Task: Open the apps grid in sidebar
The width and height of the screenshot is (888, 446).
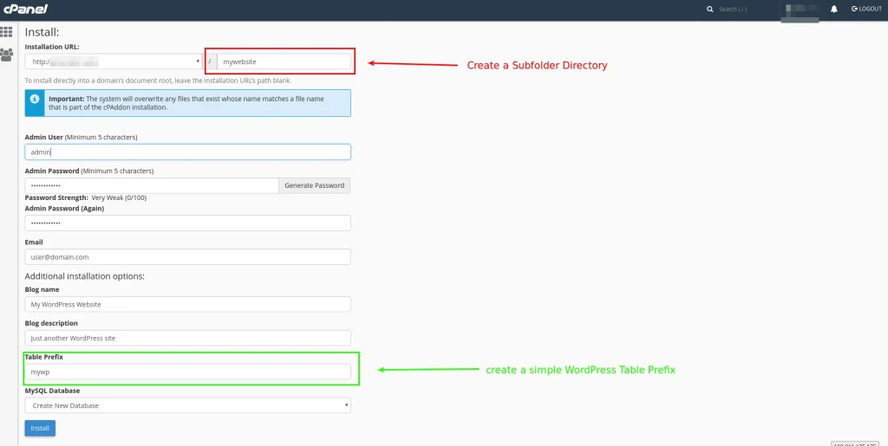Action: 7,31
